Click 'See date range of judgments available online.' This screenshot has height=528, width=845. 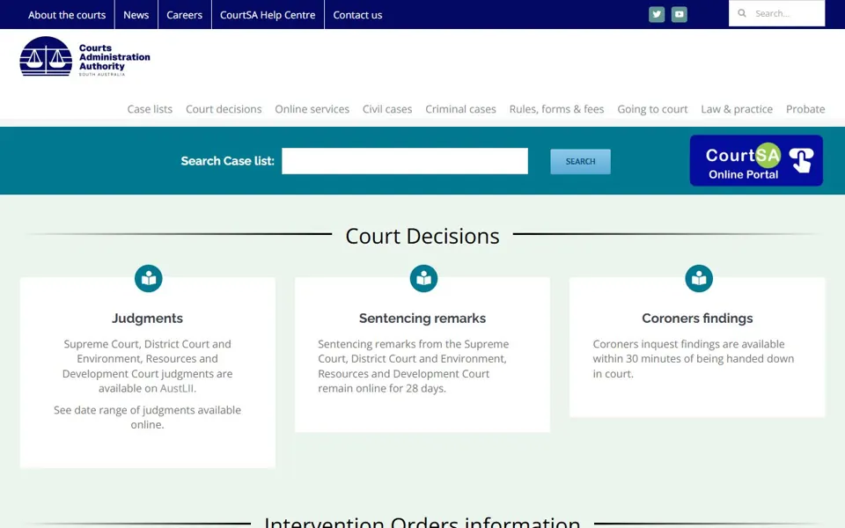coord(147,417)
